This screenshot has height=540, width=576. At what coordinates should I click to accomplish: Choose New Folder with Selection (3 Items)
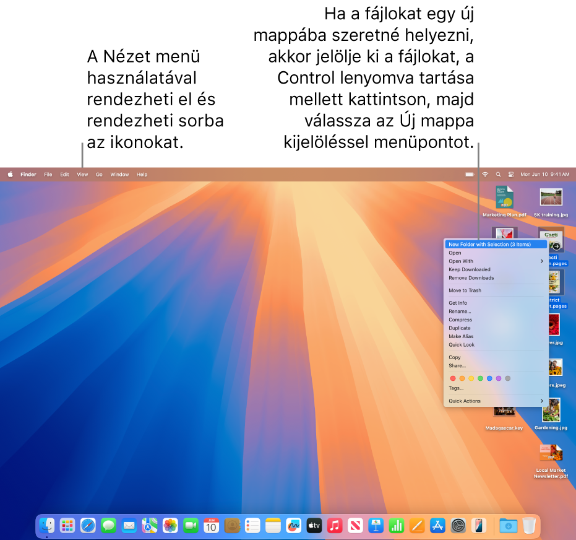click(496, 245)
